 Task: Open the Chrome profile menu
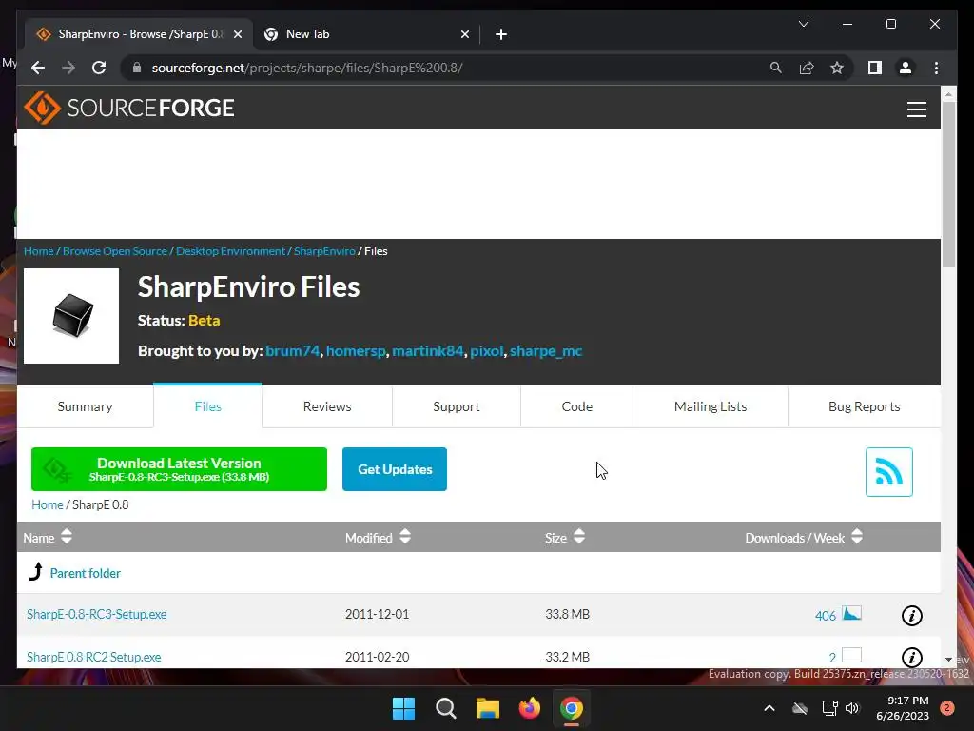point(906,68)
